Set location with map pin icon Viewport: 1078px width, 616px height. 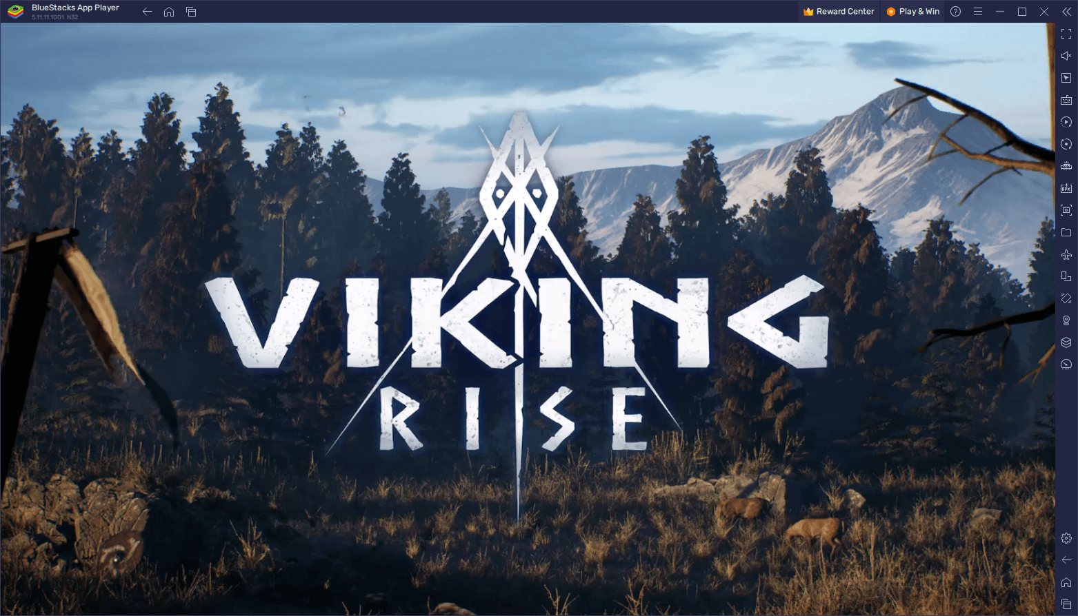pyautogui.click(x=1066, y=320)
